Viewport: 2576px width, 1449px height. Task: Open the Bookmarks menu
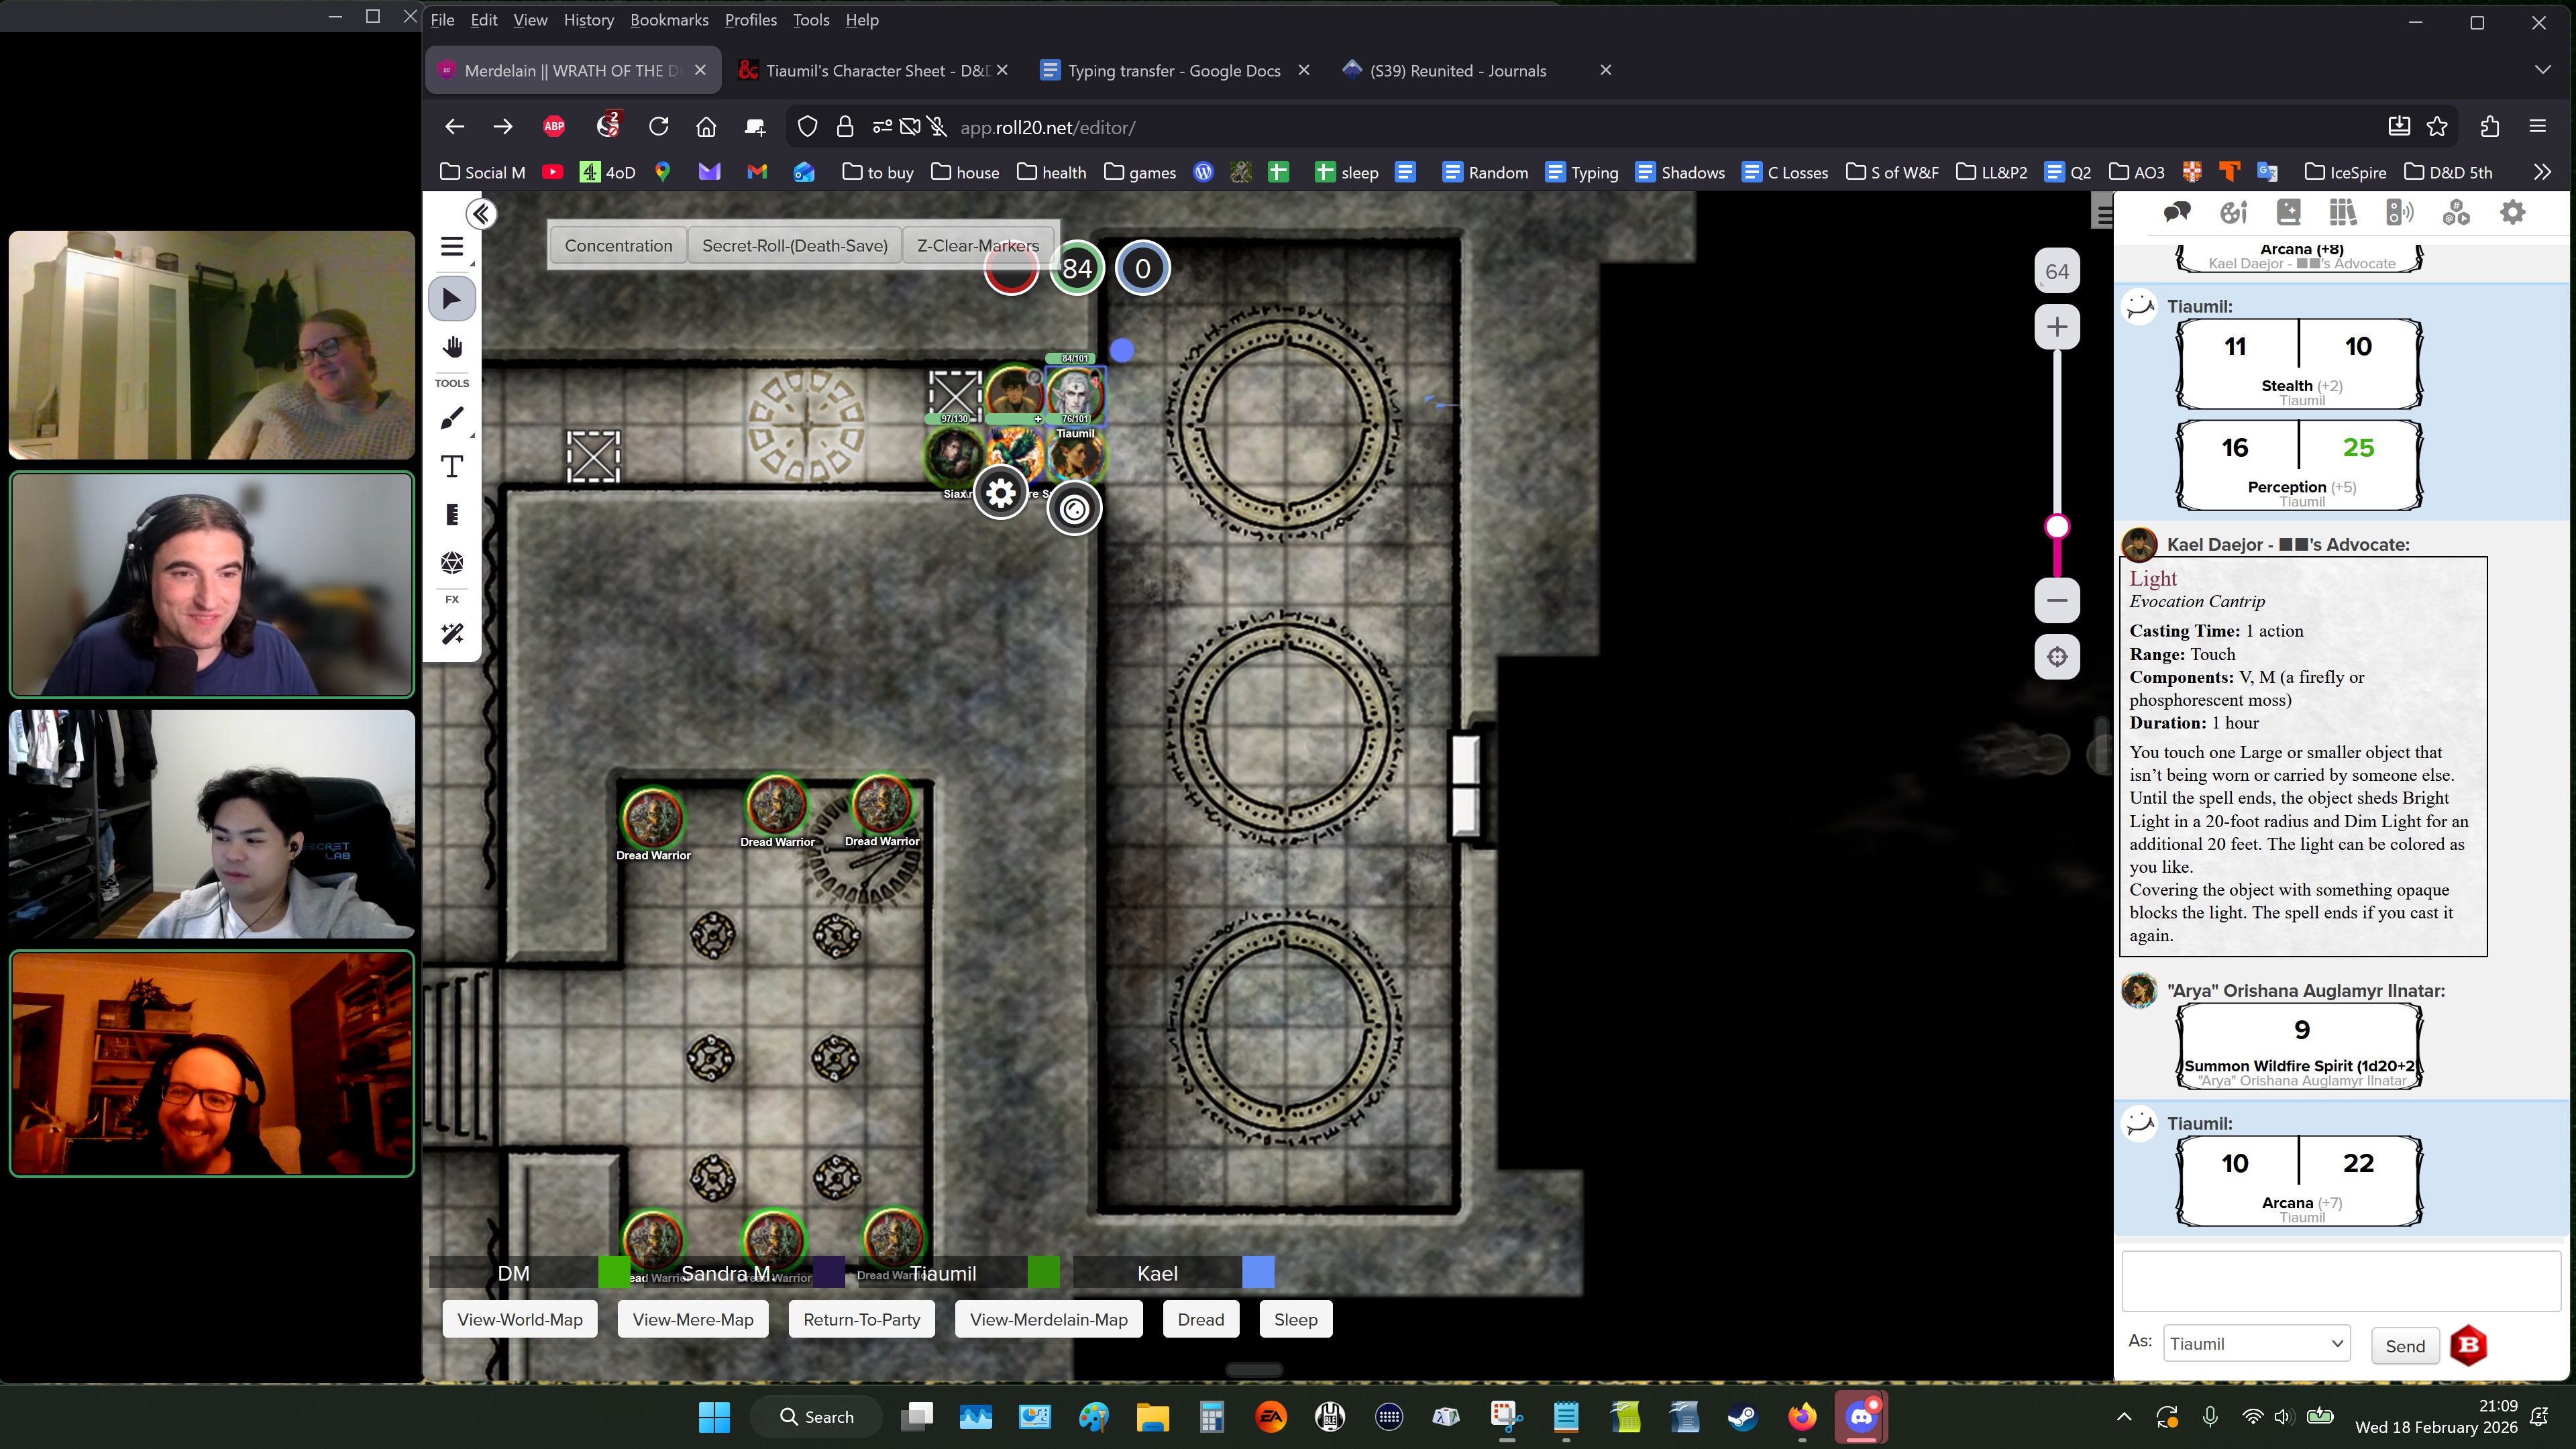[668, 20]
